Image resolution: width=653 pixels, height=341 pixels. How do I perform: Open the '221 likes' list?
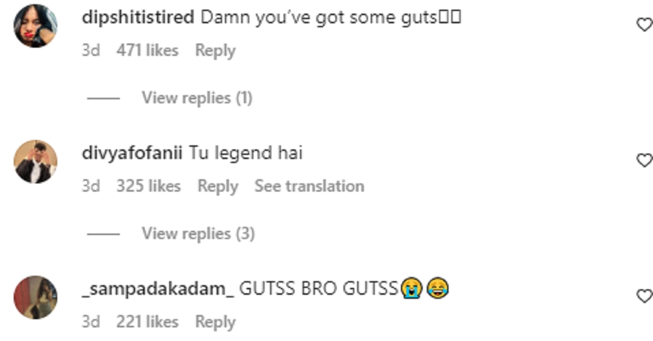click(x=147, y=322)
